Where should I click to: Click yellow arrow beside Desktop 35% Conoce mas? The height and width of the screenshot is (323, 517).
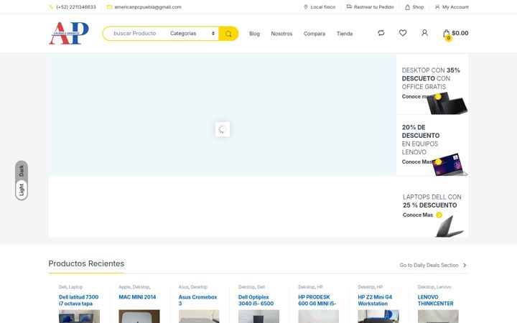pyautogui.click(x=437, y=97)
